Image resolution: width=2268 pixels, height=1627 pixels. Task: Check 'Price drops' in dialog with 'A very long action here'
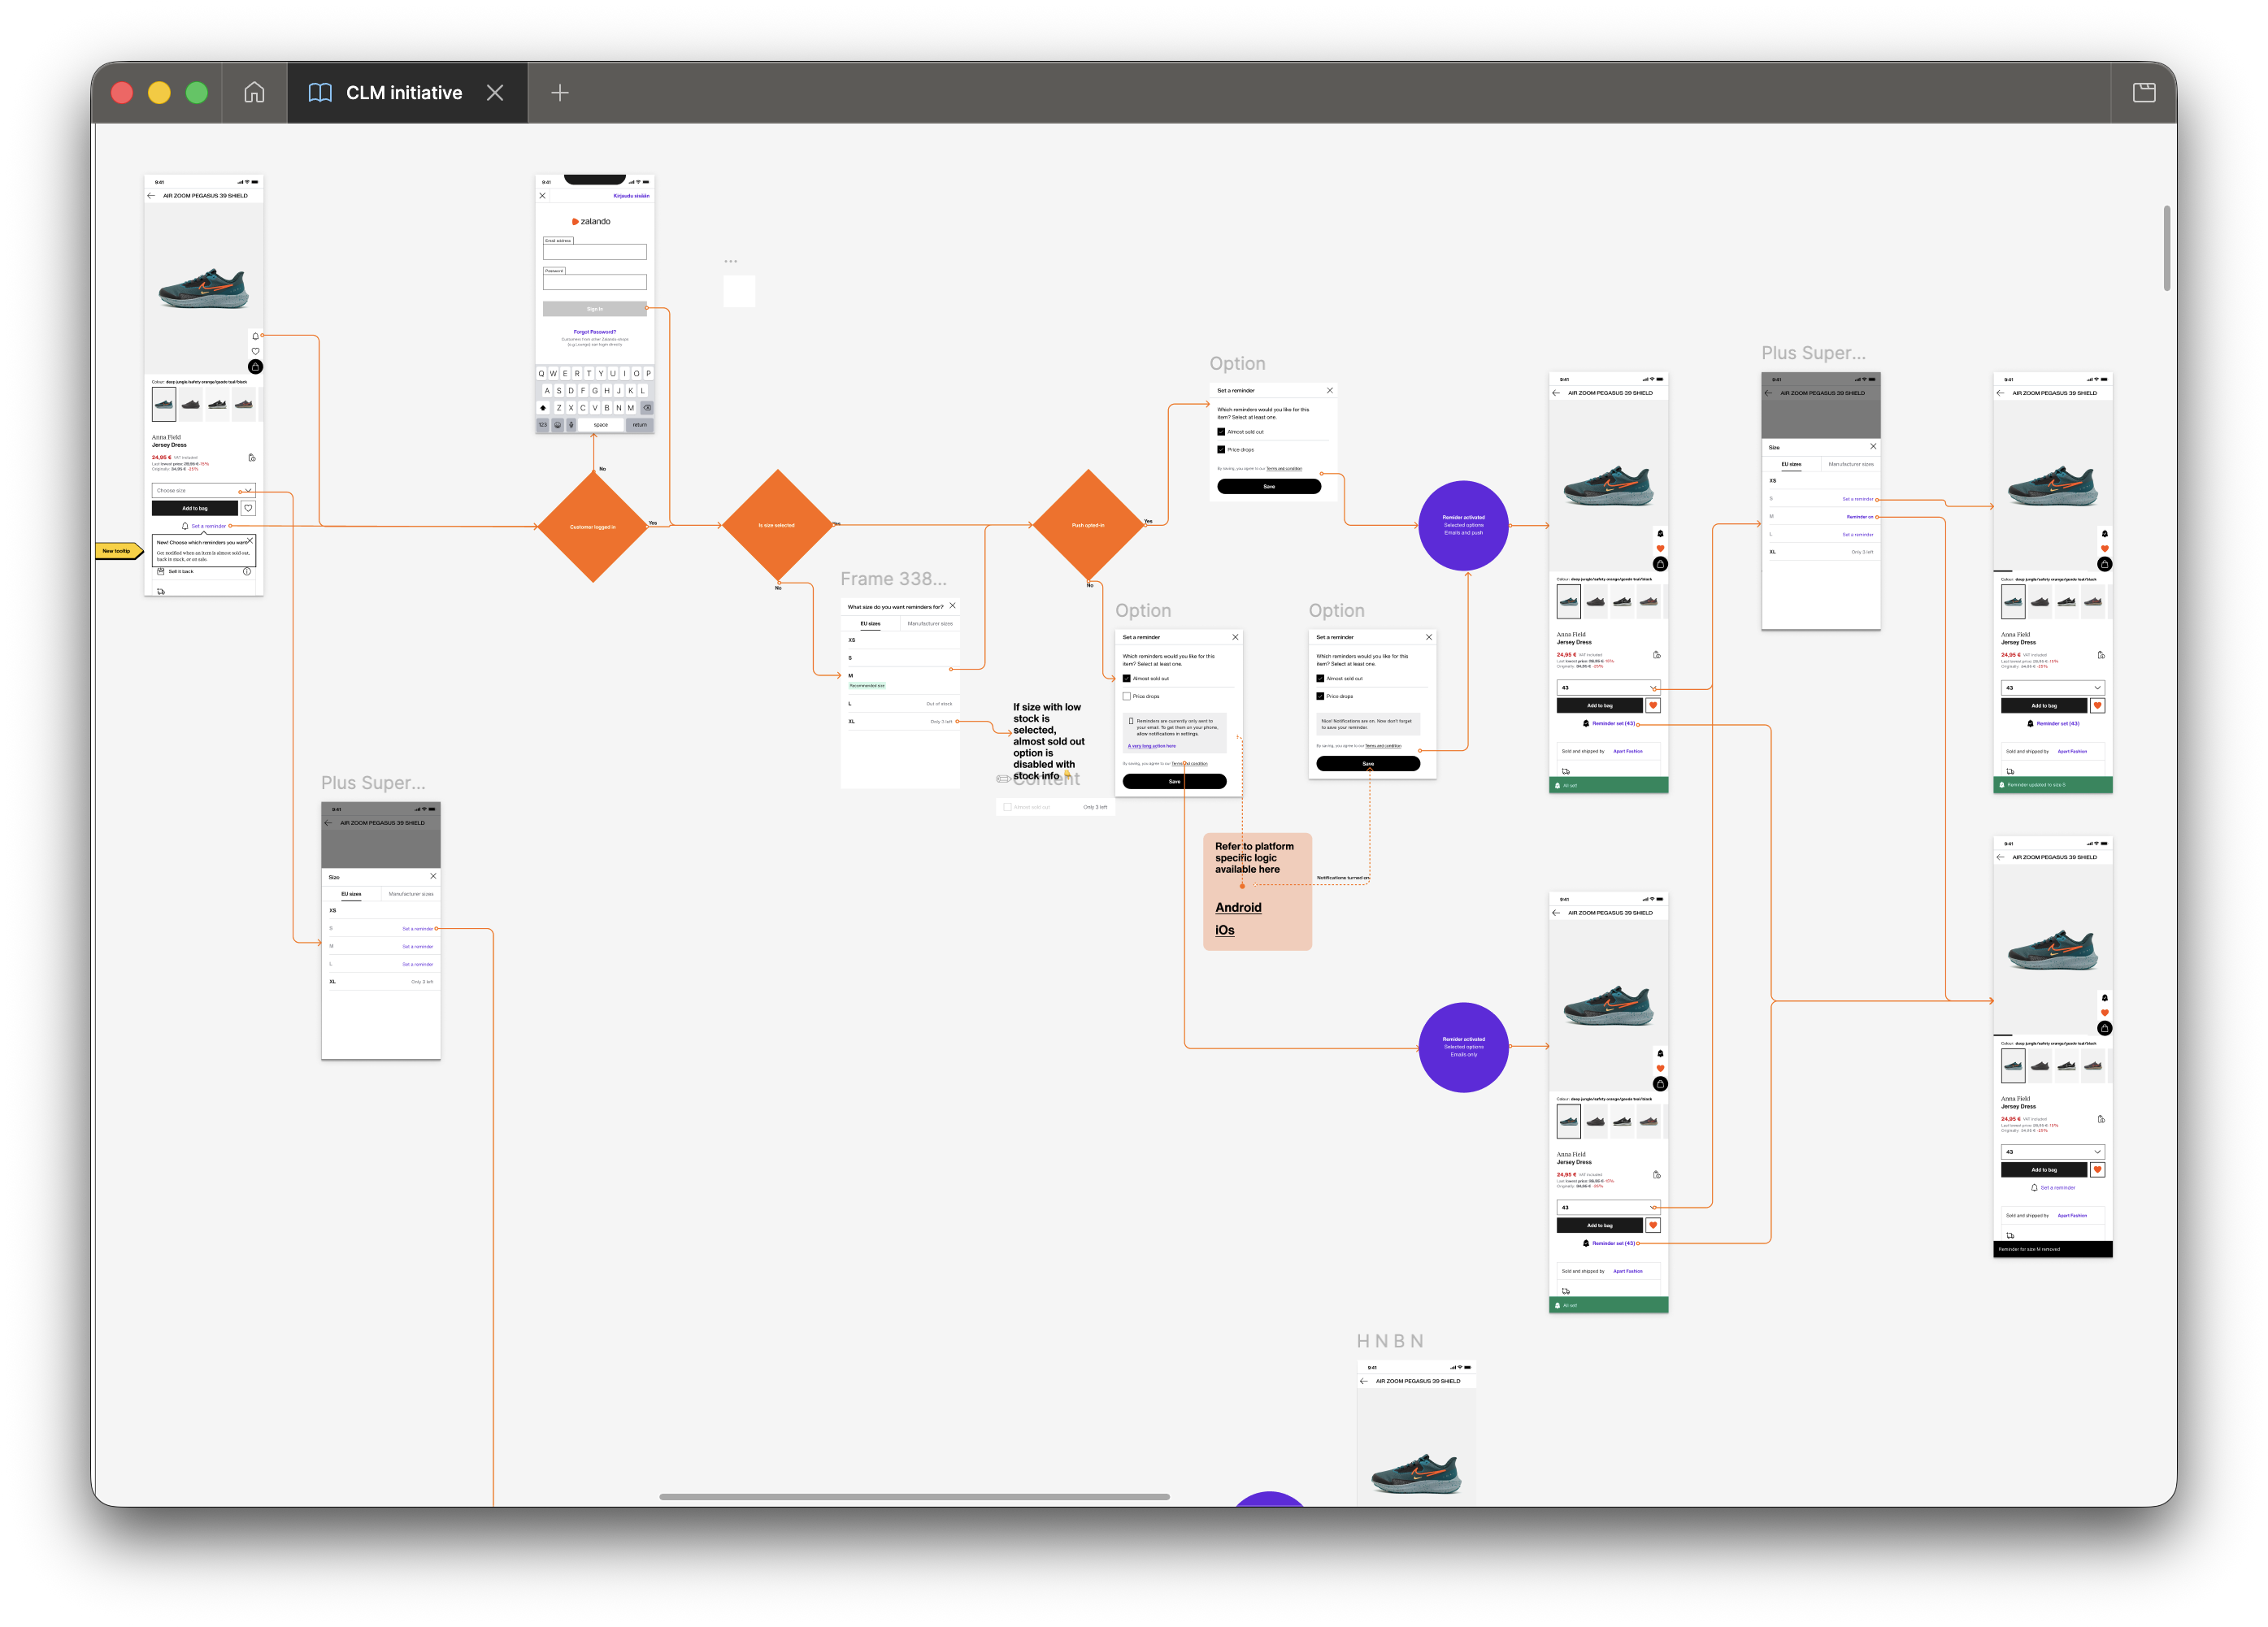[1127, 696]
